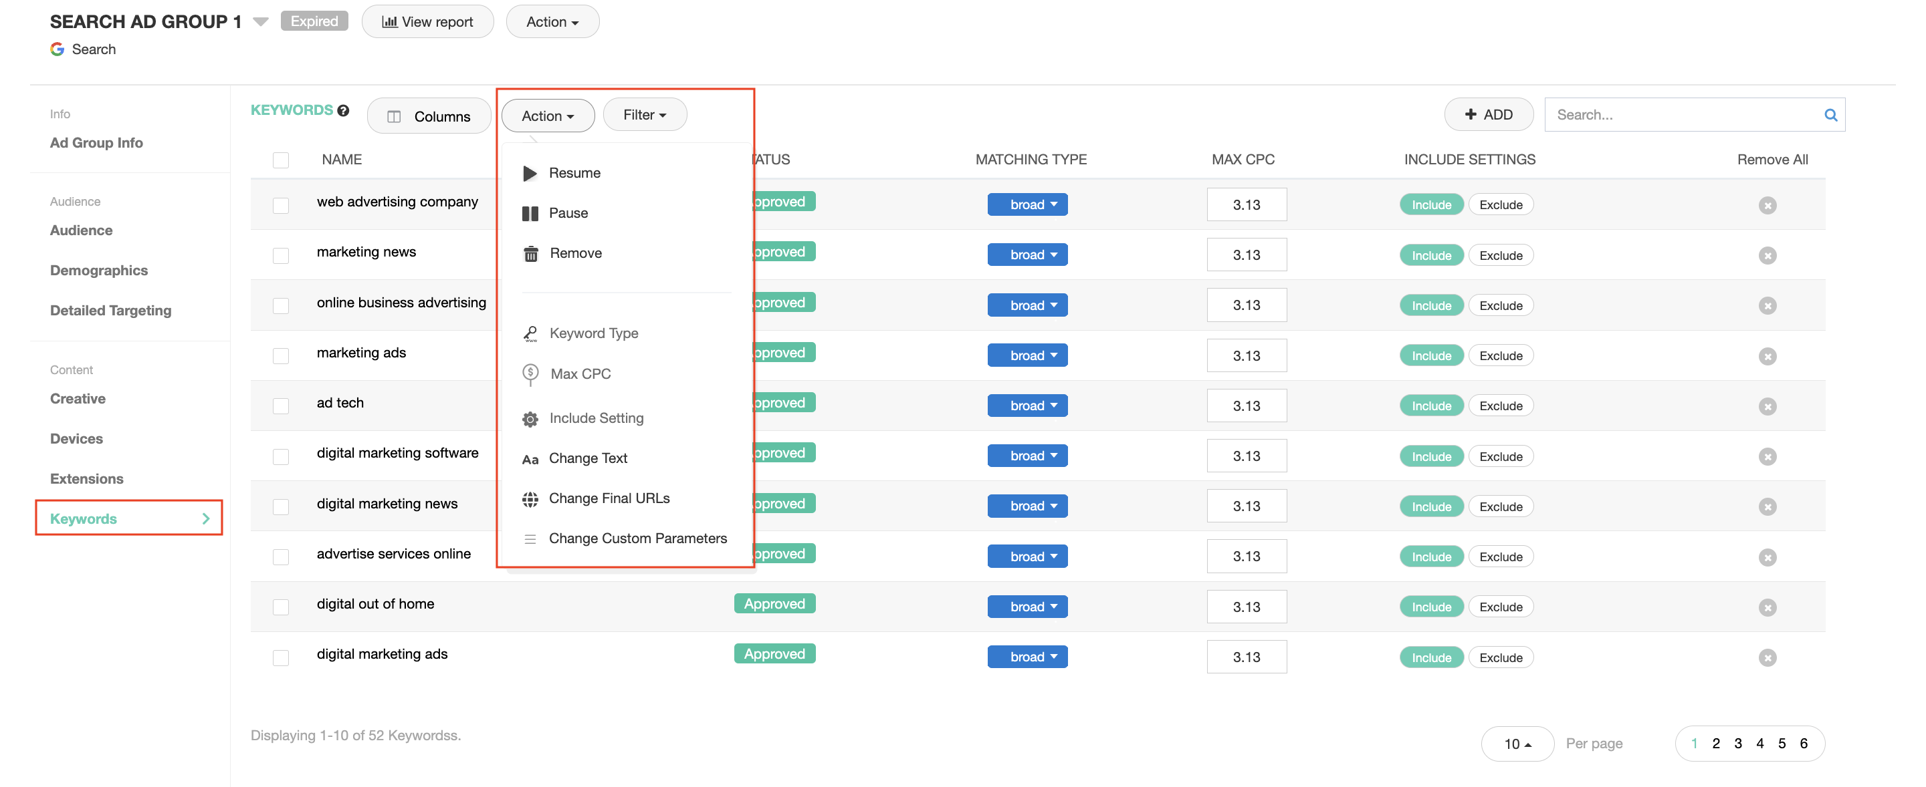Open 'ad tech' broad matching type dropdown
The width and height of the screenshot is (1926, 787).
(1027, 406)
